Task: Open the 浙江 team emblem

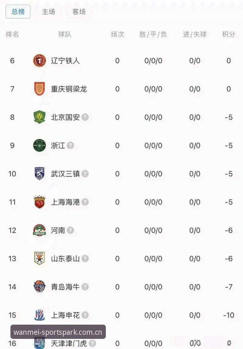Action: pos(39,145)
